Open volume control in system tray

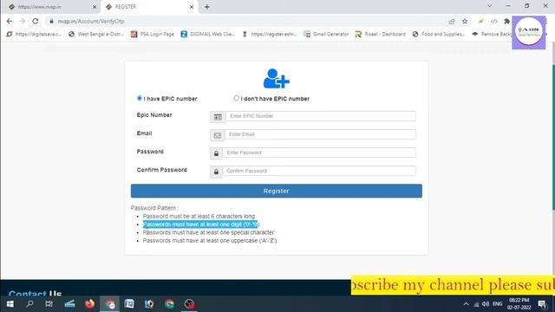(486, 304)
